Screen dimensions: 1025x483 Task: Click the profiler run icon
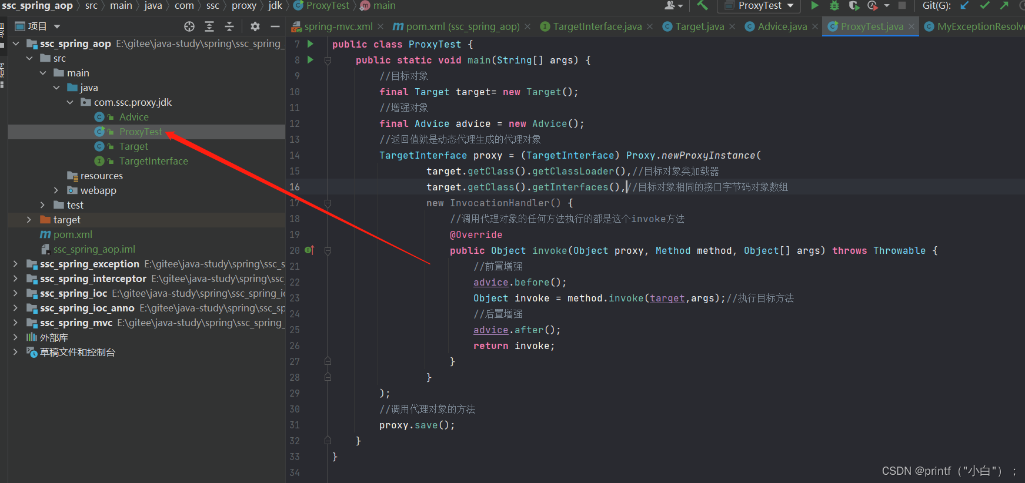pos(873,5)
